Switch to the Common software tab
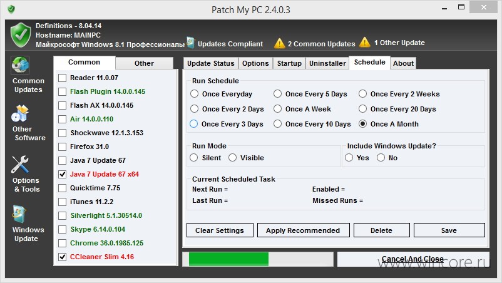Viewport: 502px width, 283px height. (85, 63)
